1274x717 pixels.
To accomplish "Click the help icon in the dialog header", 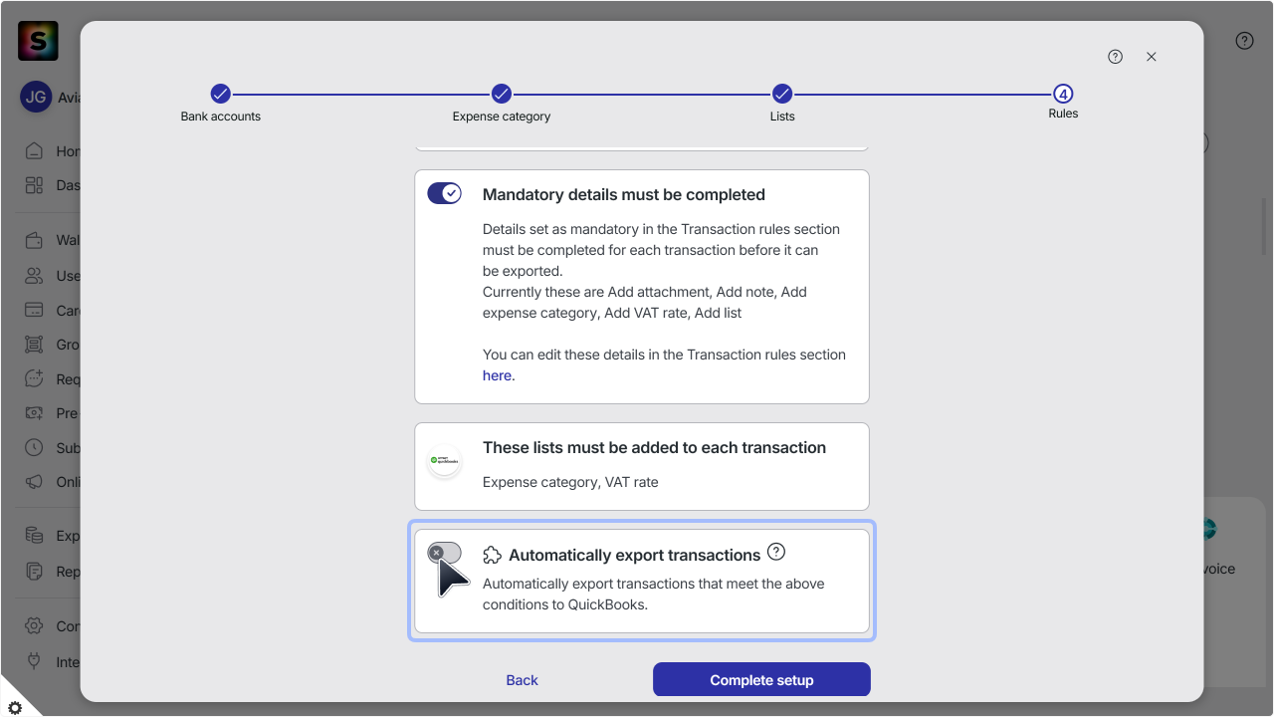I will pyautogui.click(x=1115, y=57).
